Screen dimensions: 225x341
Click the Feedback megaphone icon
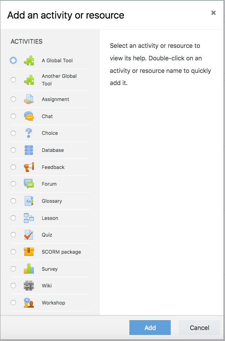pos(29,167)
